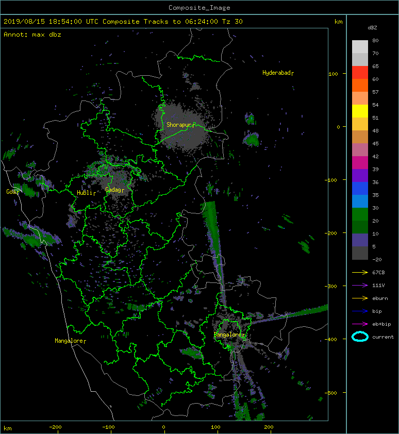Select the Mangalore city label
This screenshot has width=399, height=434.
click(x=70, y=341)
